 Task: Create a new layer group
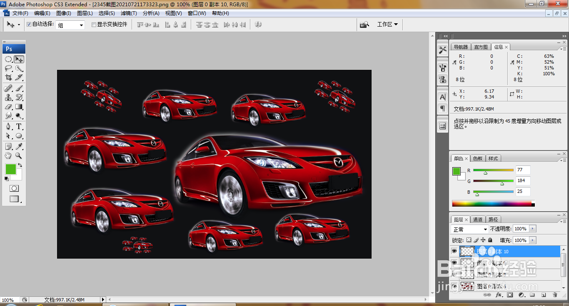[532, 295]
